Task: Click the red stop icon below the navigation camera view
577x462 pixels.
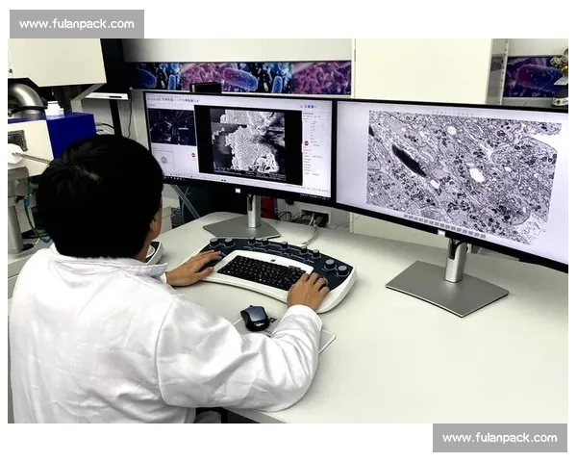Action: point(191,154)
